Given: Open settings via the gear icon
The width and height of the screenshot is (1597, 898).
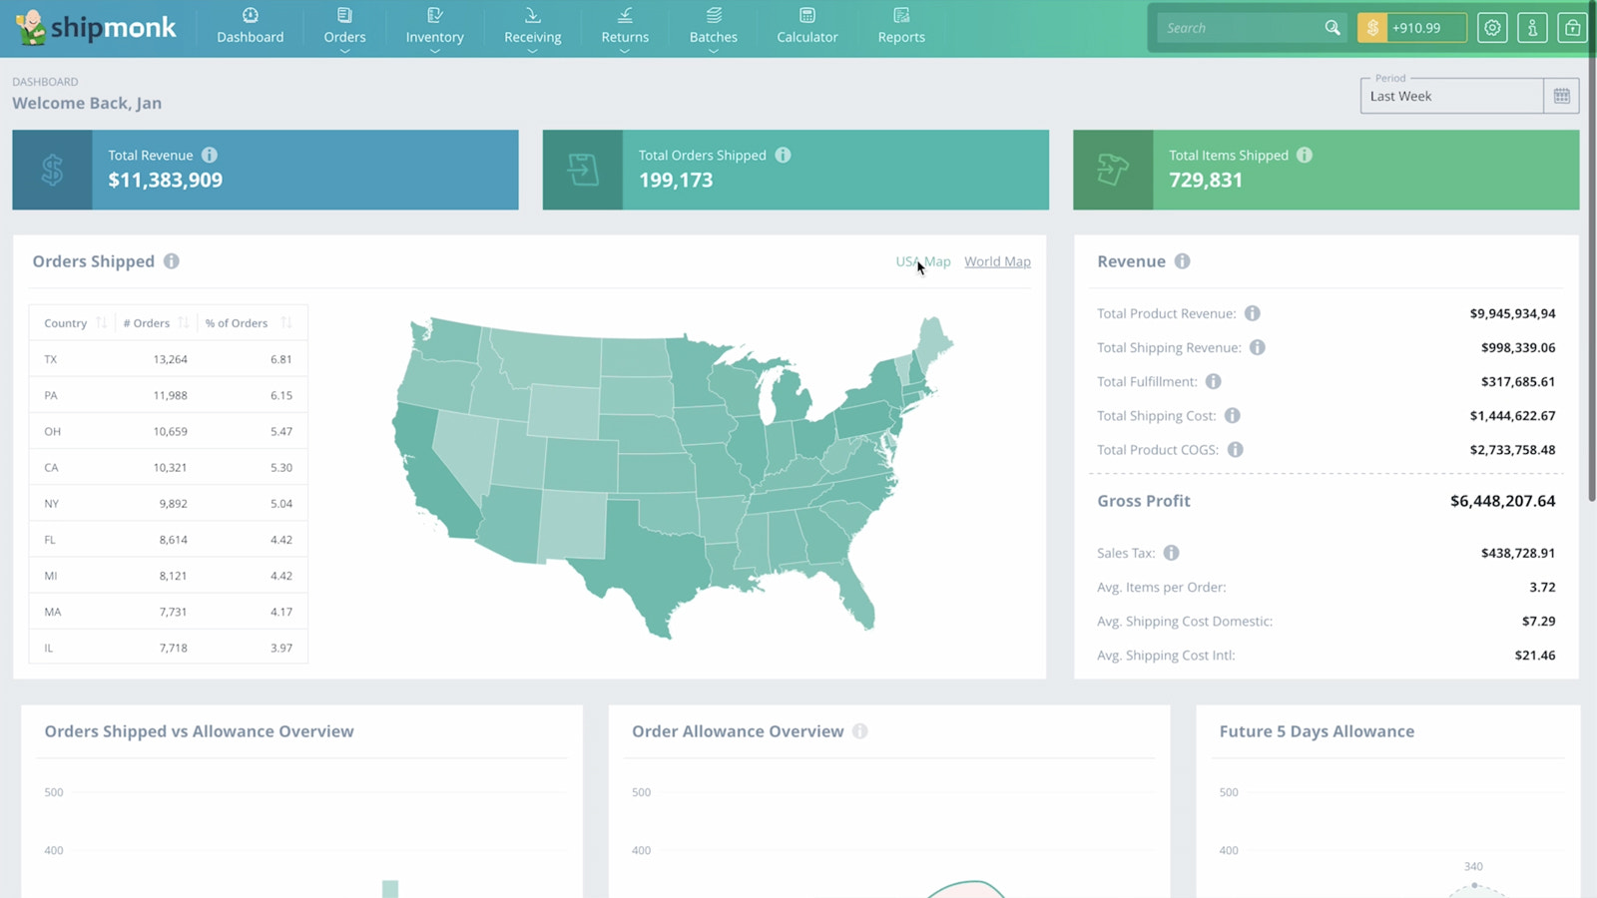Looking at the screenshot, I should 1491,27.
